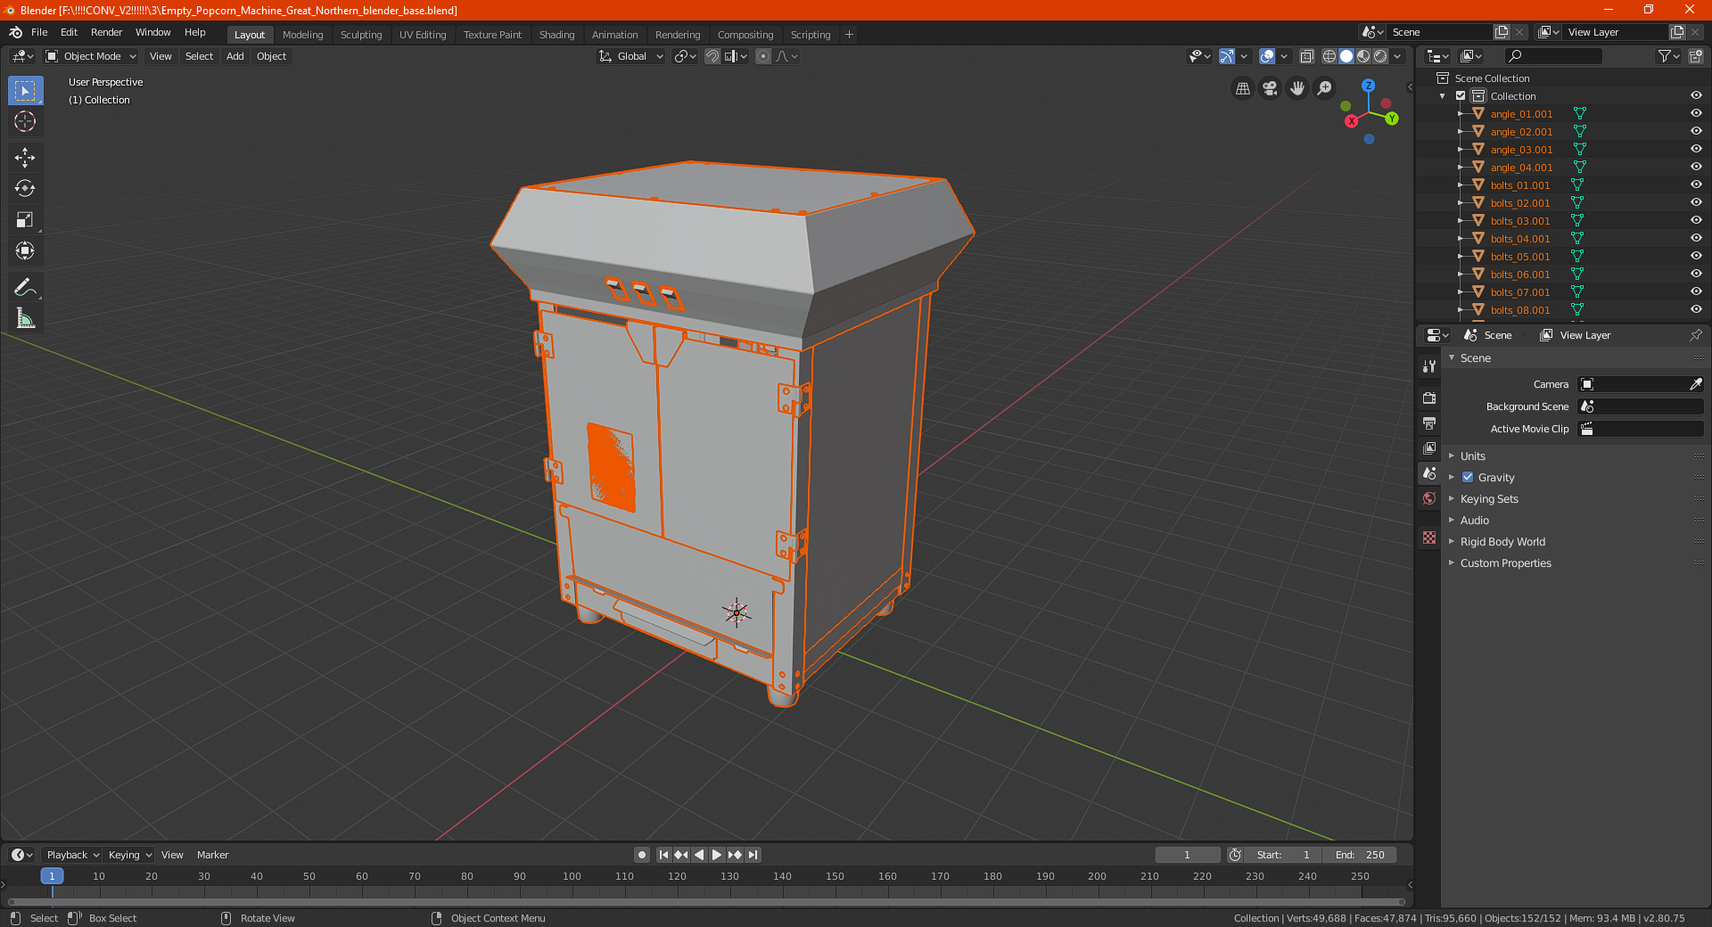Jump to timeline start button
This screenshot has height=927, width=1712.
pos(663,855)
